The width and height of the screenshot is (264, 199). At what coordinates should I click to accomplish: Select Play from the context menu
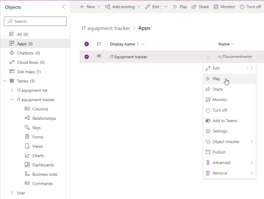click(216, 79)
